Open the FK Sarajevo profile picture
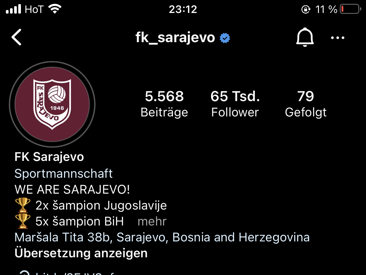The width and height of the screenshot is (366, 275). point(52,104)
